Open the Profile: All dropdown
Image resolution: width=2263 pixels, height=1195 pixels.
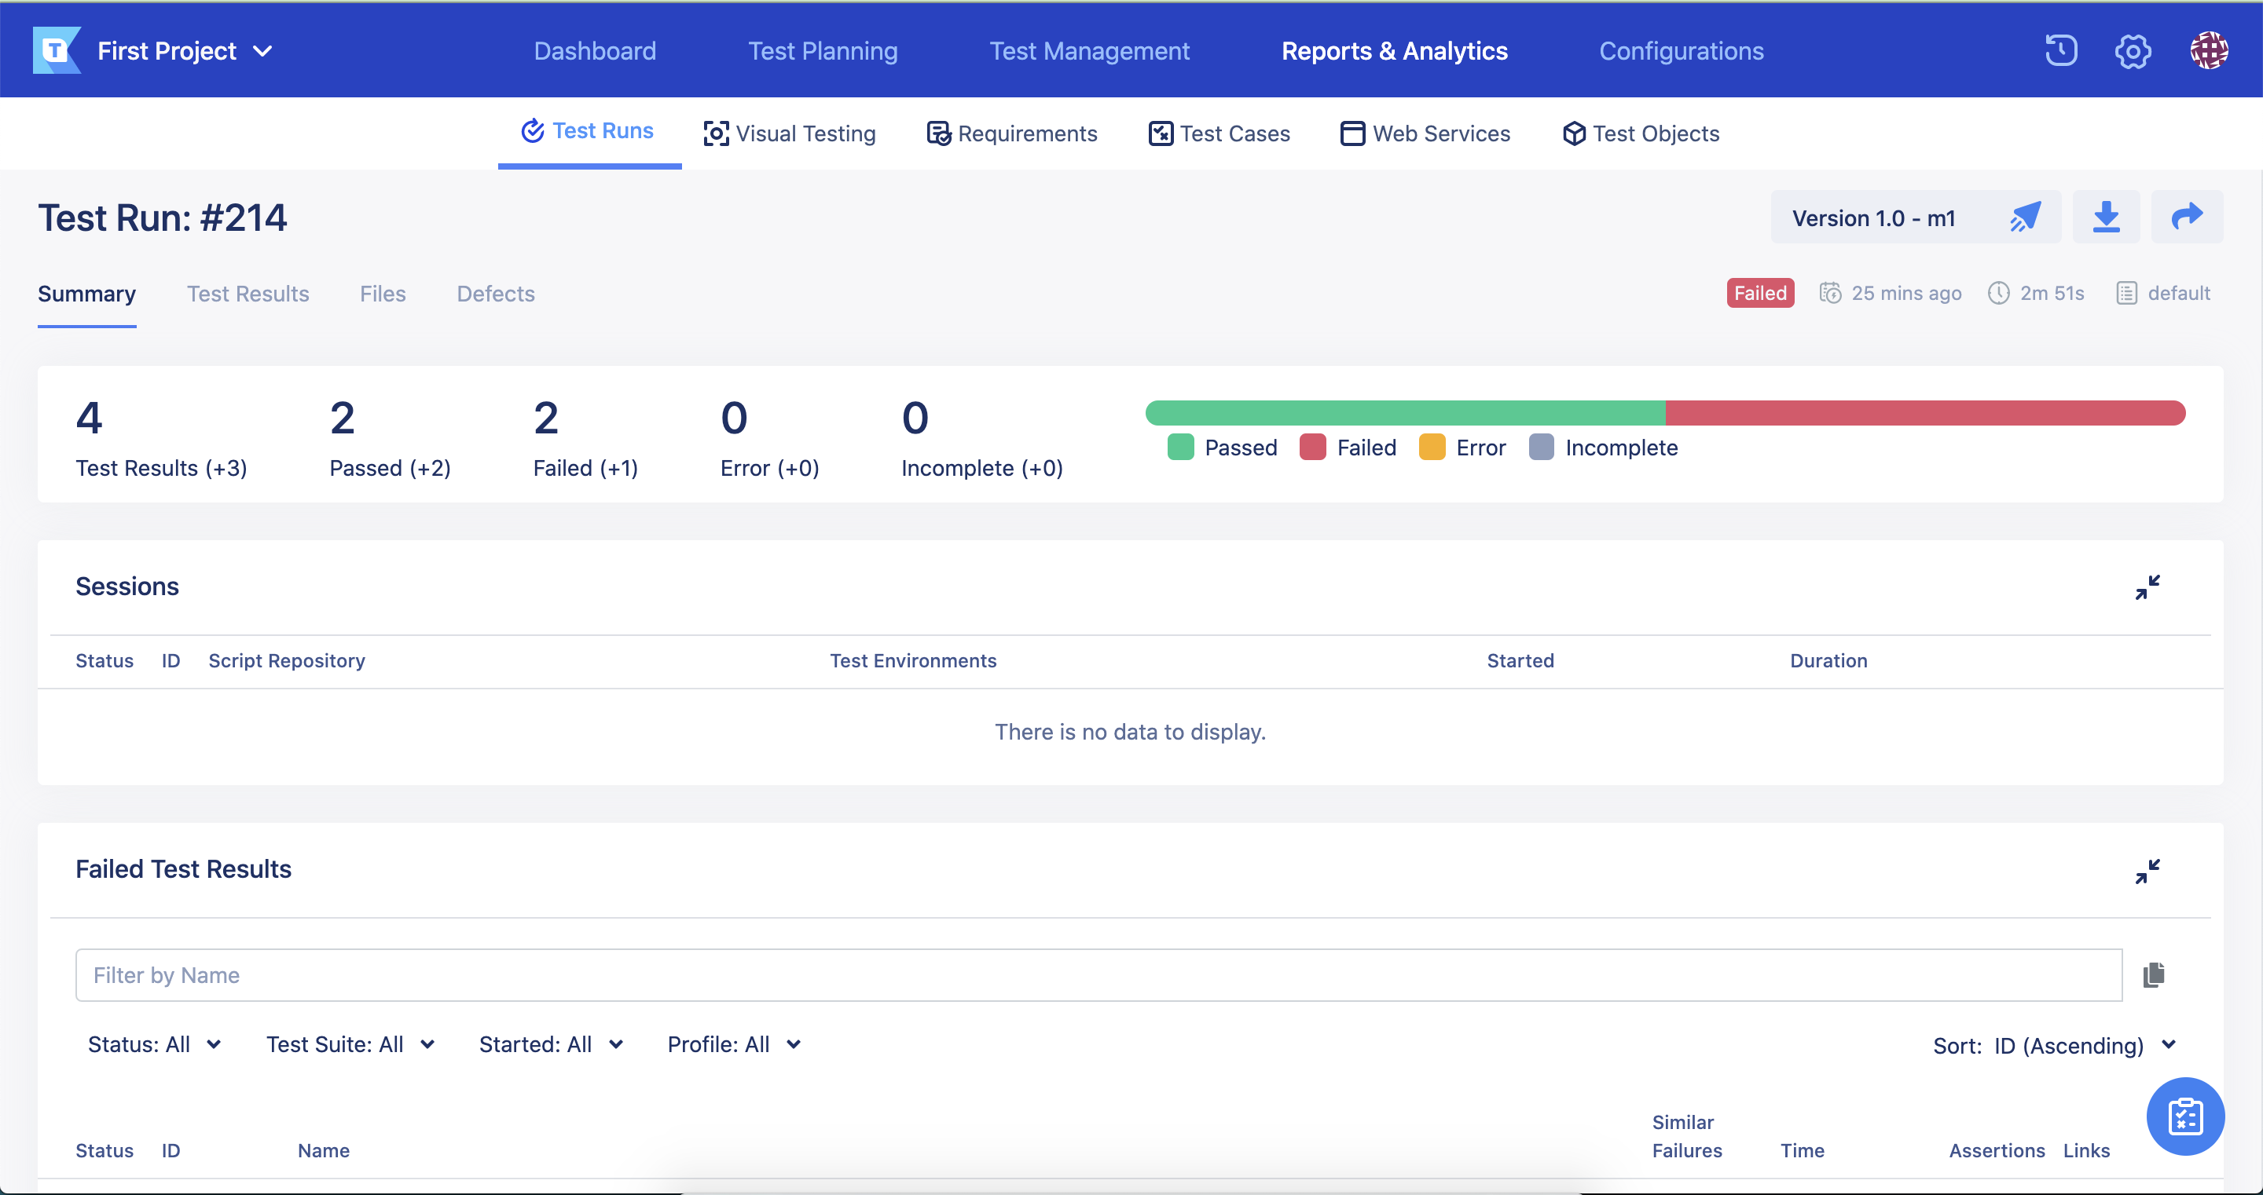735,1044
